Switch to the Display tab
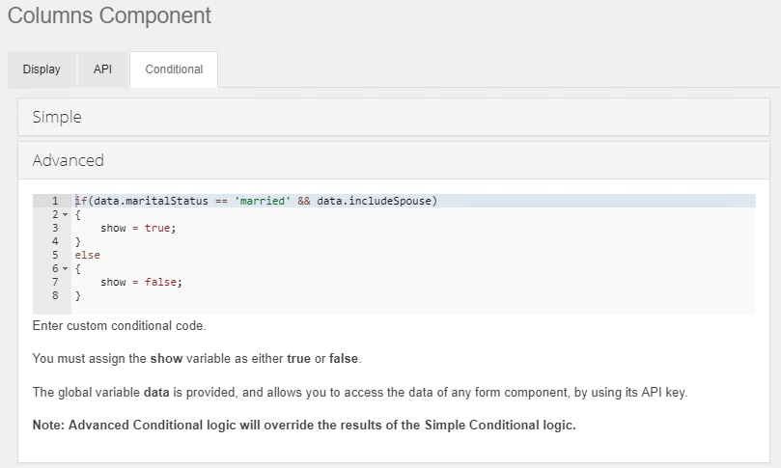 point(42,69)
